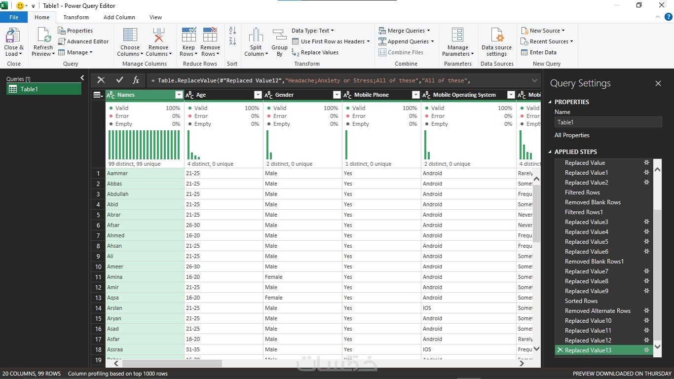Click the query Name input field

coord(608,122)
